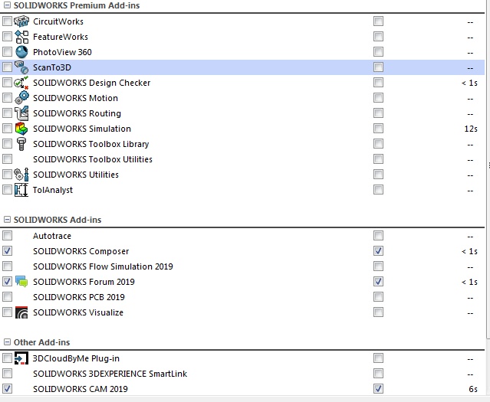Click the 6s load time value
This screenshot has height=402, width=490.
pyautogui.click(x=473, y=389)
